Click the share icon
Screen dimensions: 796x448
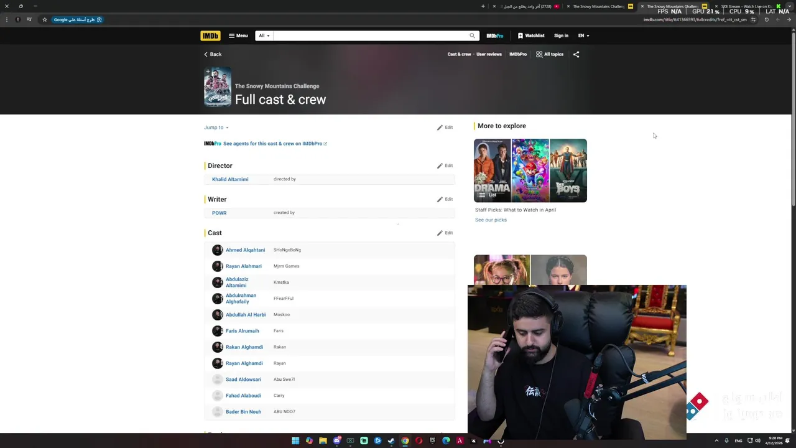pos(576,54)
